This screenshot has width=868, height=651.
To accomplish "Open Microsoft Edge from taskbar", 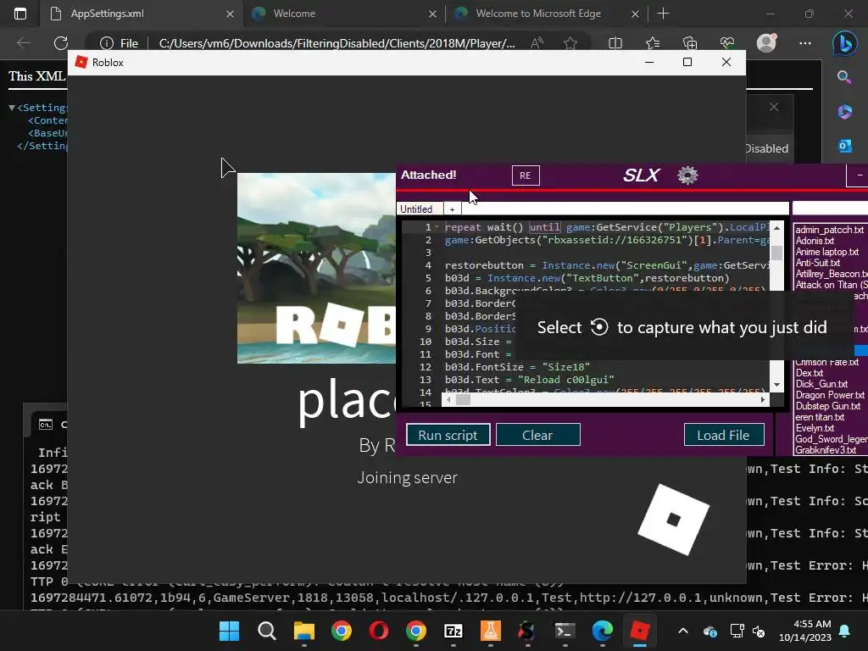I will (603, 631).
